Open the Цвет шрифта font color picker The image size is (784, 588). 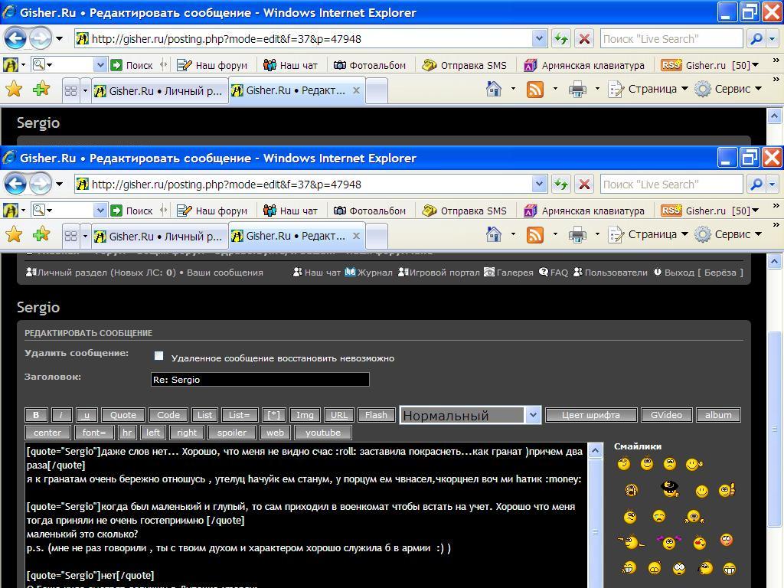590,415
